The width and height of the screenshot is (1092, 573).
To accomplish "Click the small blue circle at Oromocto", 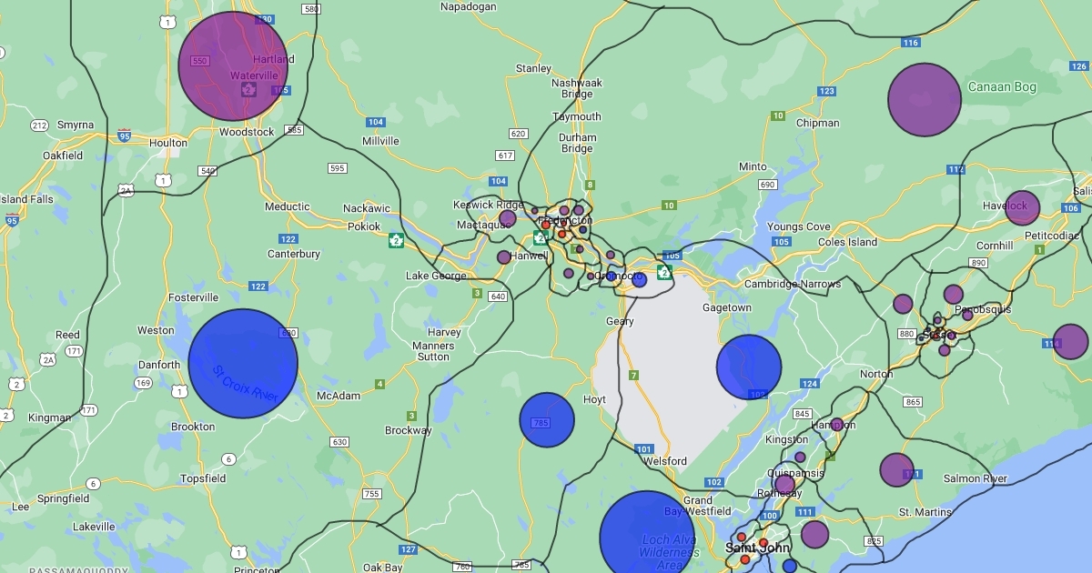I will [640, 280].
